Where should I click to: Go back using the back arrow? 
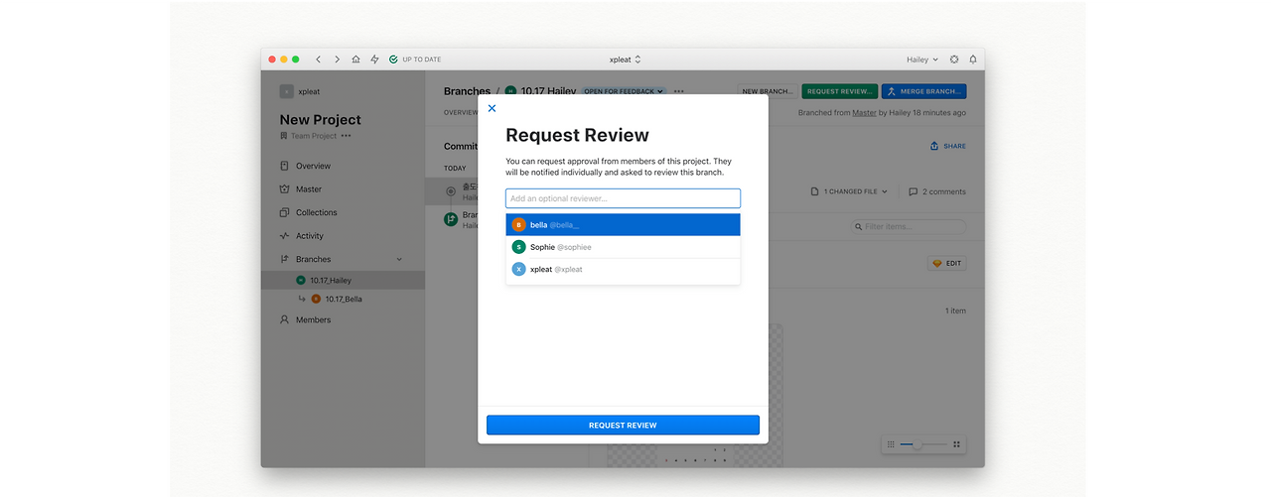pos(318,60)
